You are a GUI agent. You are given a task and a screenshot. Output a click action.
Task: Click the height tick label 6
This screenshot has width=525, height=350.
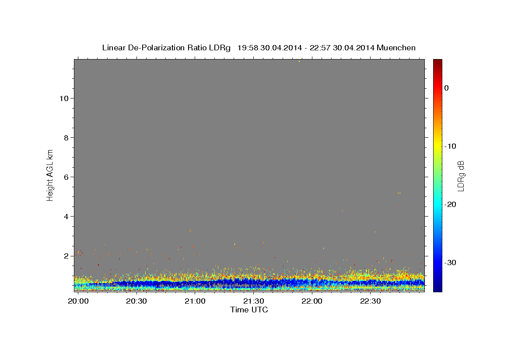(66, 177)
